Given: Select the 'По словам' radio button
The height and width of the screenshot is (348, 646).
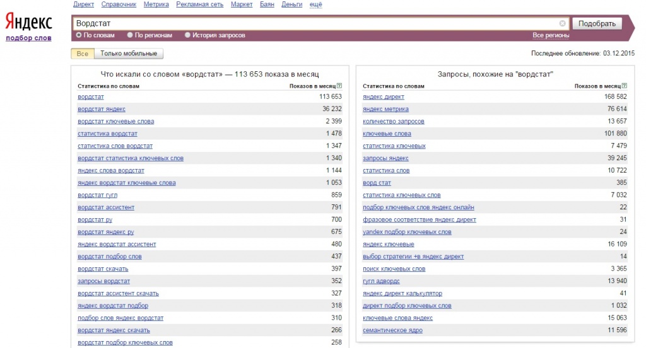Looking at the screenshot, I should coord(79,35).
